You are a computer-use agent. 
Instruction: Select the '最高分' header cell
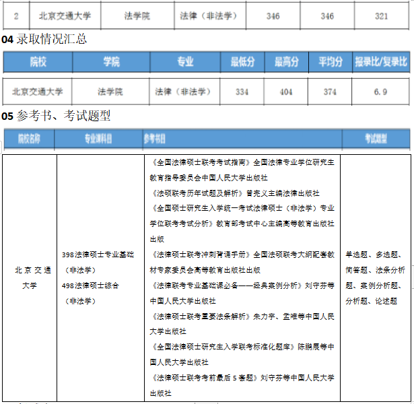287,62
